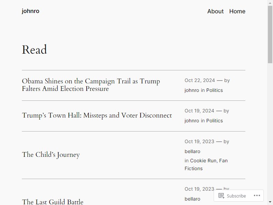This screenshot has height=205, width=273.
Task: Click the first Oct 19, 2023 date link
Action: point(199,141)
